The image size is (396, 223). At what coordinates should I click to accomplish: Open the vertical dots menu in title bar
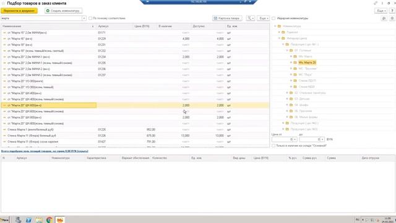(x=382, y=3)
